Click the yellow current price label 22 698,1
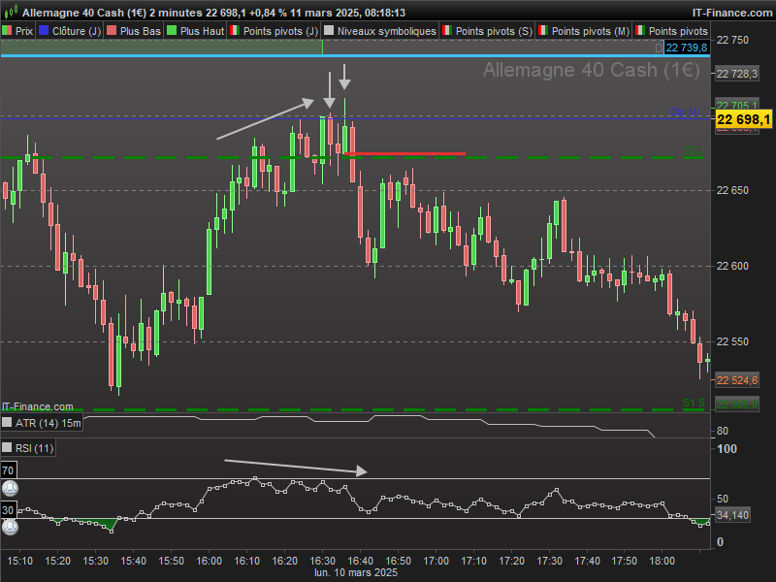This screenshot has width=776, height=582. tap(744, 119)
